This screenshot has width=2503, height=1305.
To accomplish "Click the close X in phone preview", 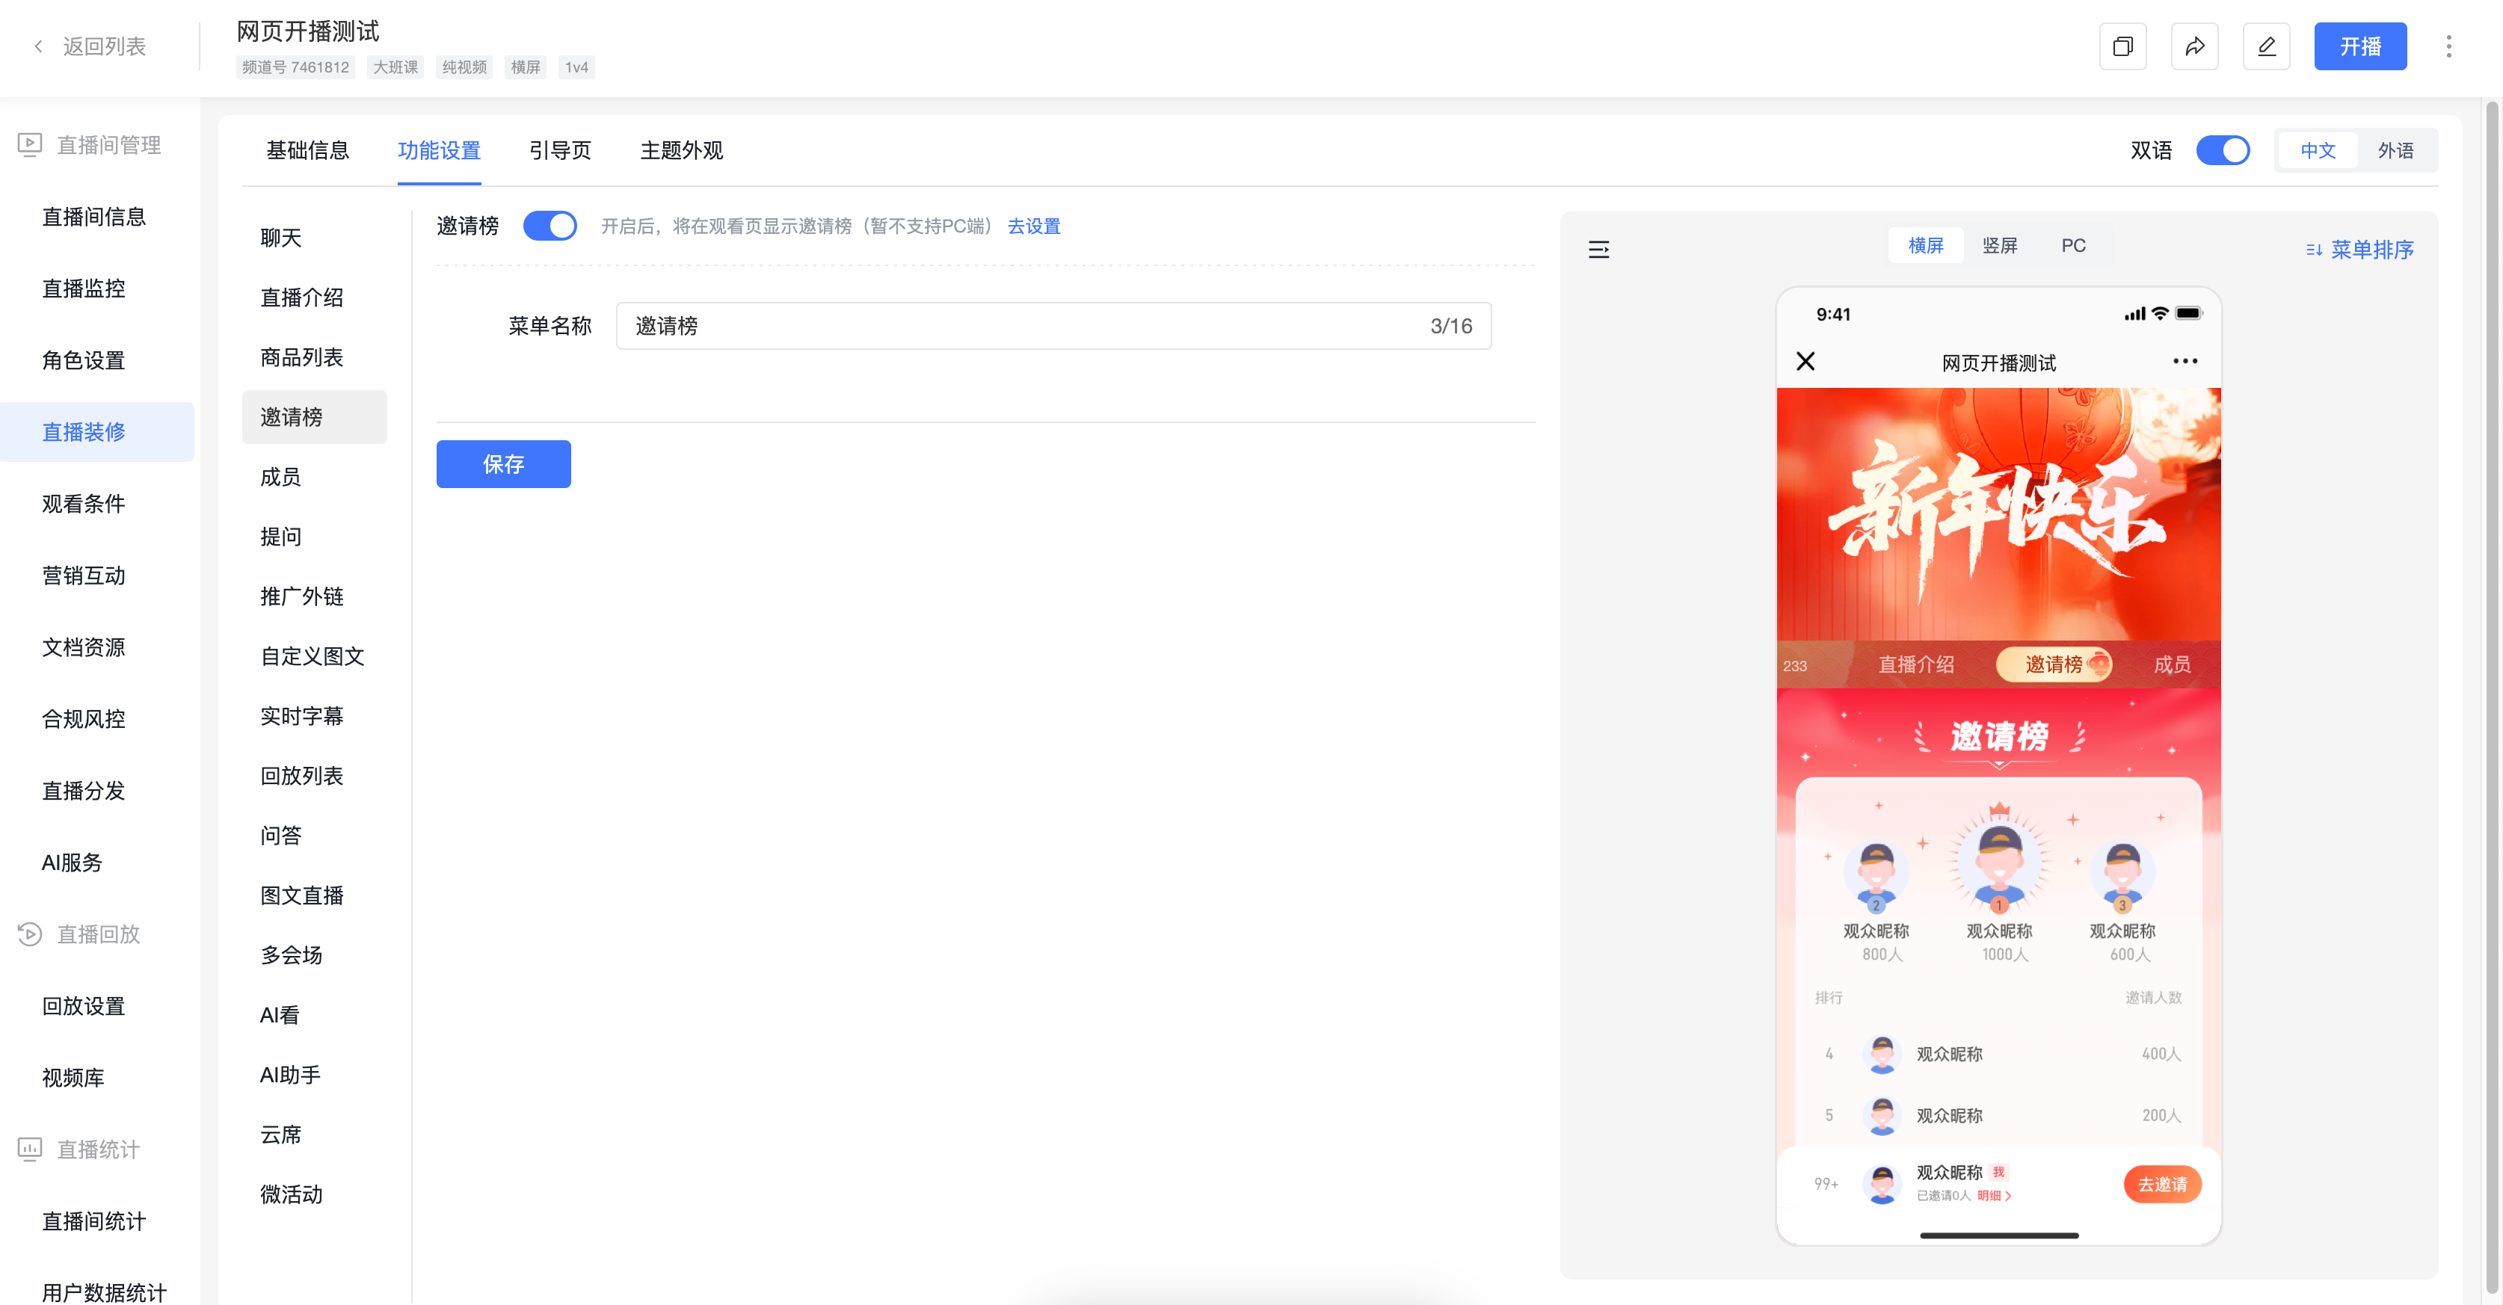I will pos(1805,362).
